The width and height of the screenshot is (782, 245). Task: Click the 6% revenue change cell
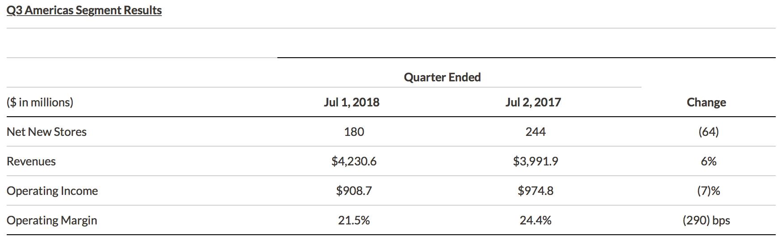click(x=709, y=161)
